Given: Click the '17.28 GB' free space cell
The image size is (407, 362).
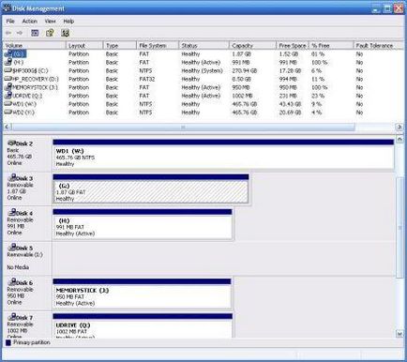Looking at the screenshot, I should pyautogui.click(x=290, y=70).
